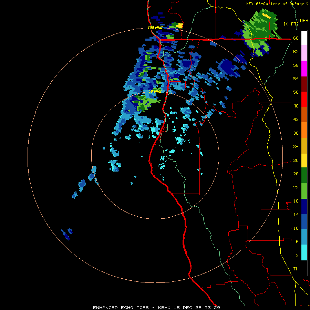Click the TH threshold label on legend
310x310 pixels.
coord(296,269)
